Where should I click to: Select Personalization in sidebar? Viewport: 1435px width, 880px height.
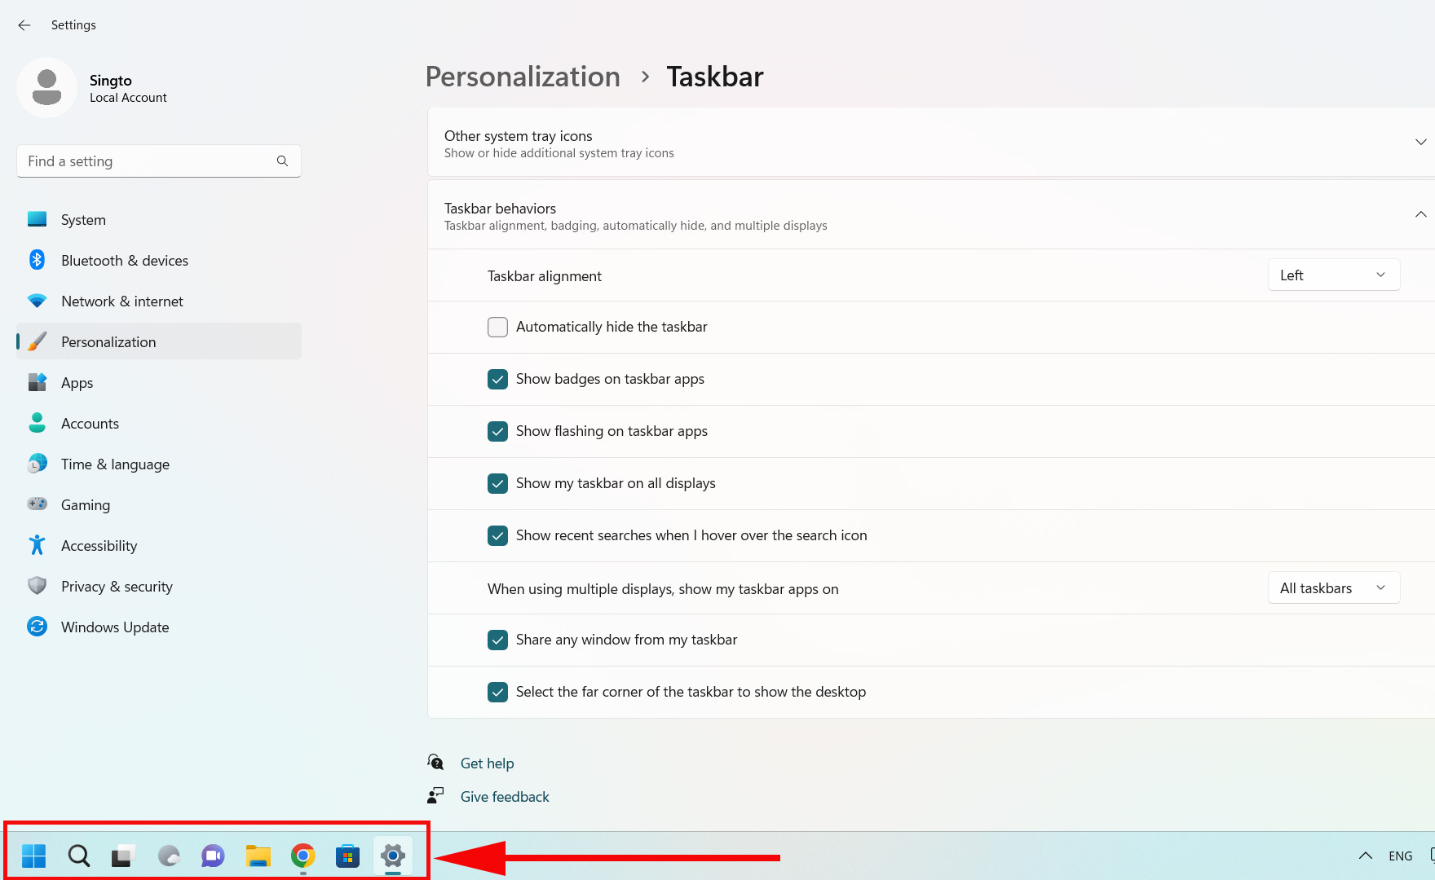coord(159,342)
